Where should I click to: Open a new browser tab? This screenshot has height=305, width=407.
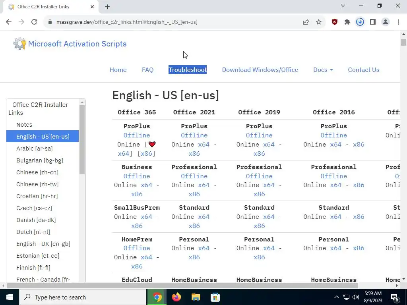(x=107, y=7)
